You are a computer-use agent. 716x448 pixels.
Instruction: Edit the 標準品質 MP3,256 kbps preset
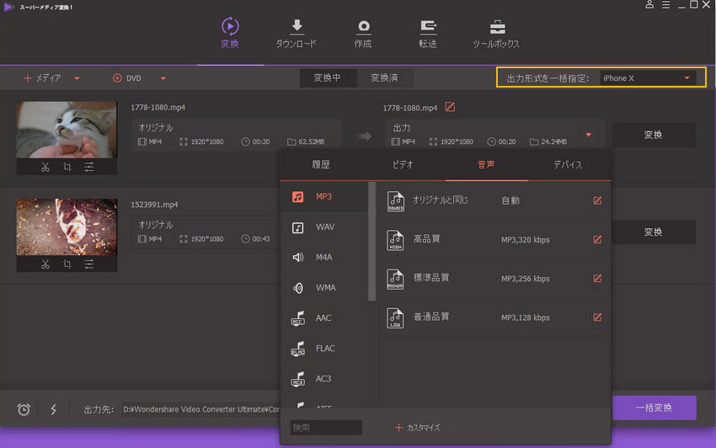pos(597,278)
